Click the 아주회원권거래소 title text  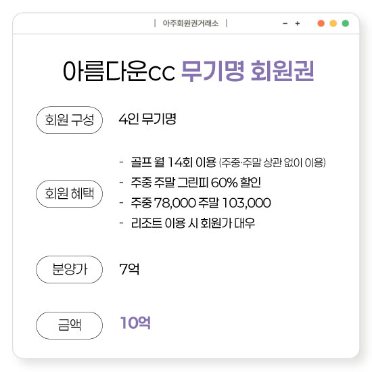click(191, 23)
